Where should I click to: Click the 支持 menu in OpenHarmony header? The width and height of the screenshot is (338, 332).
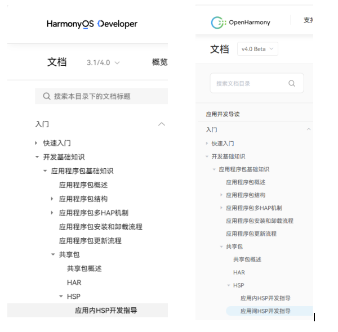click(x=308, y=20)
